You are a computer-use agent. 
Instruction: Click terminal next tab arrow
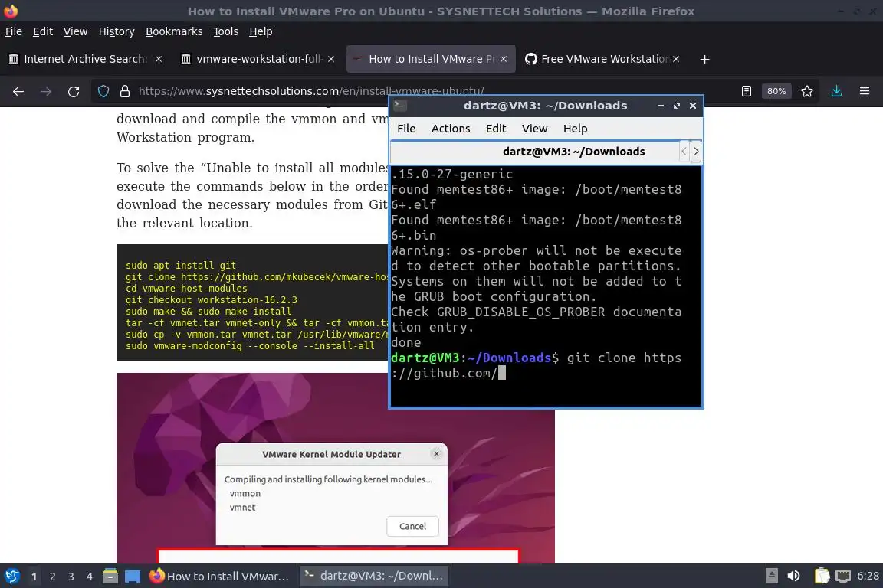696,152
